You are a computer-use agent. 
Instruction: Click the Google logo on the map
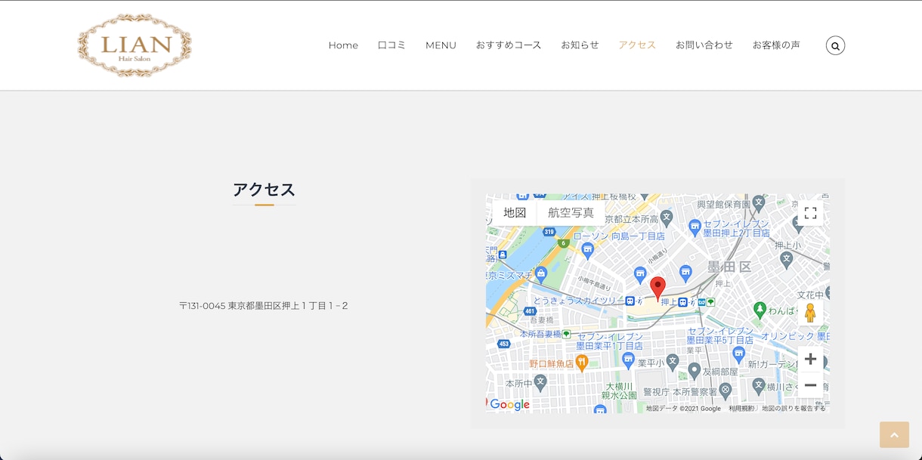pos(509,405)
